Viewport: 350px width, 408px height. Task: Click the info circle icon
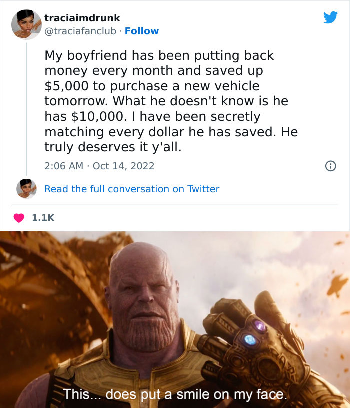tap(331, 166)
